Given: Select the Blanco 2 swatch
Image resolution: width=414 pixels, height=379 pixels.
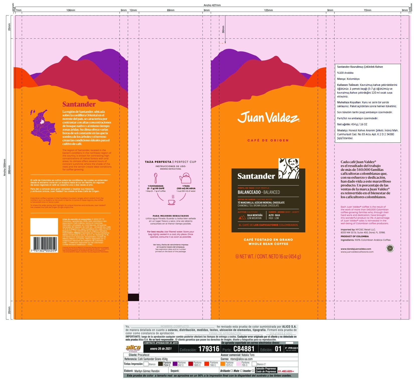Looking at the screenshot, I should pyautogui.click(x=254, y=364).
